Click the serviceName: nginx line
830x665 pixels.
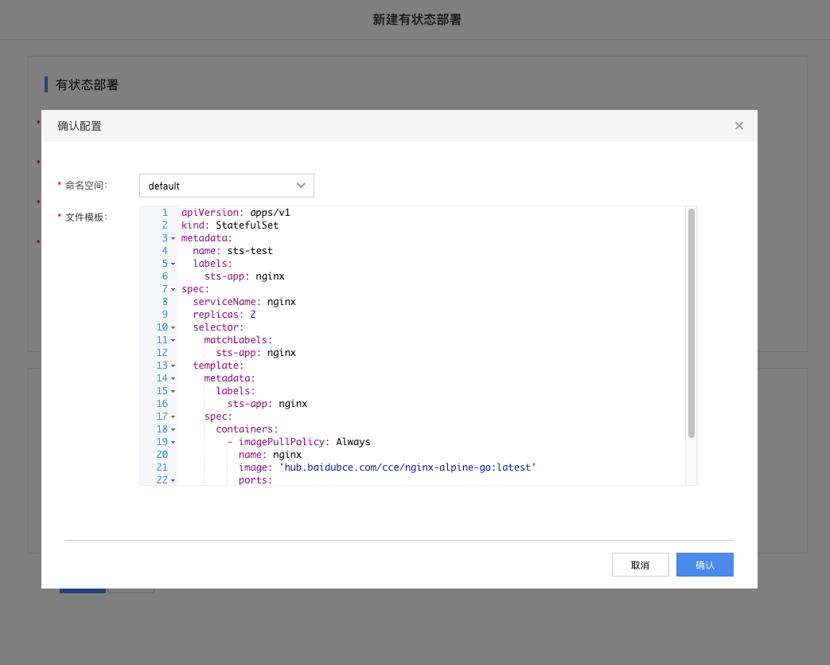(244, 302)
